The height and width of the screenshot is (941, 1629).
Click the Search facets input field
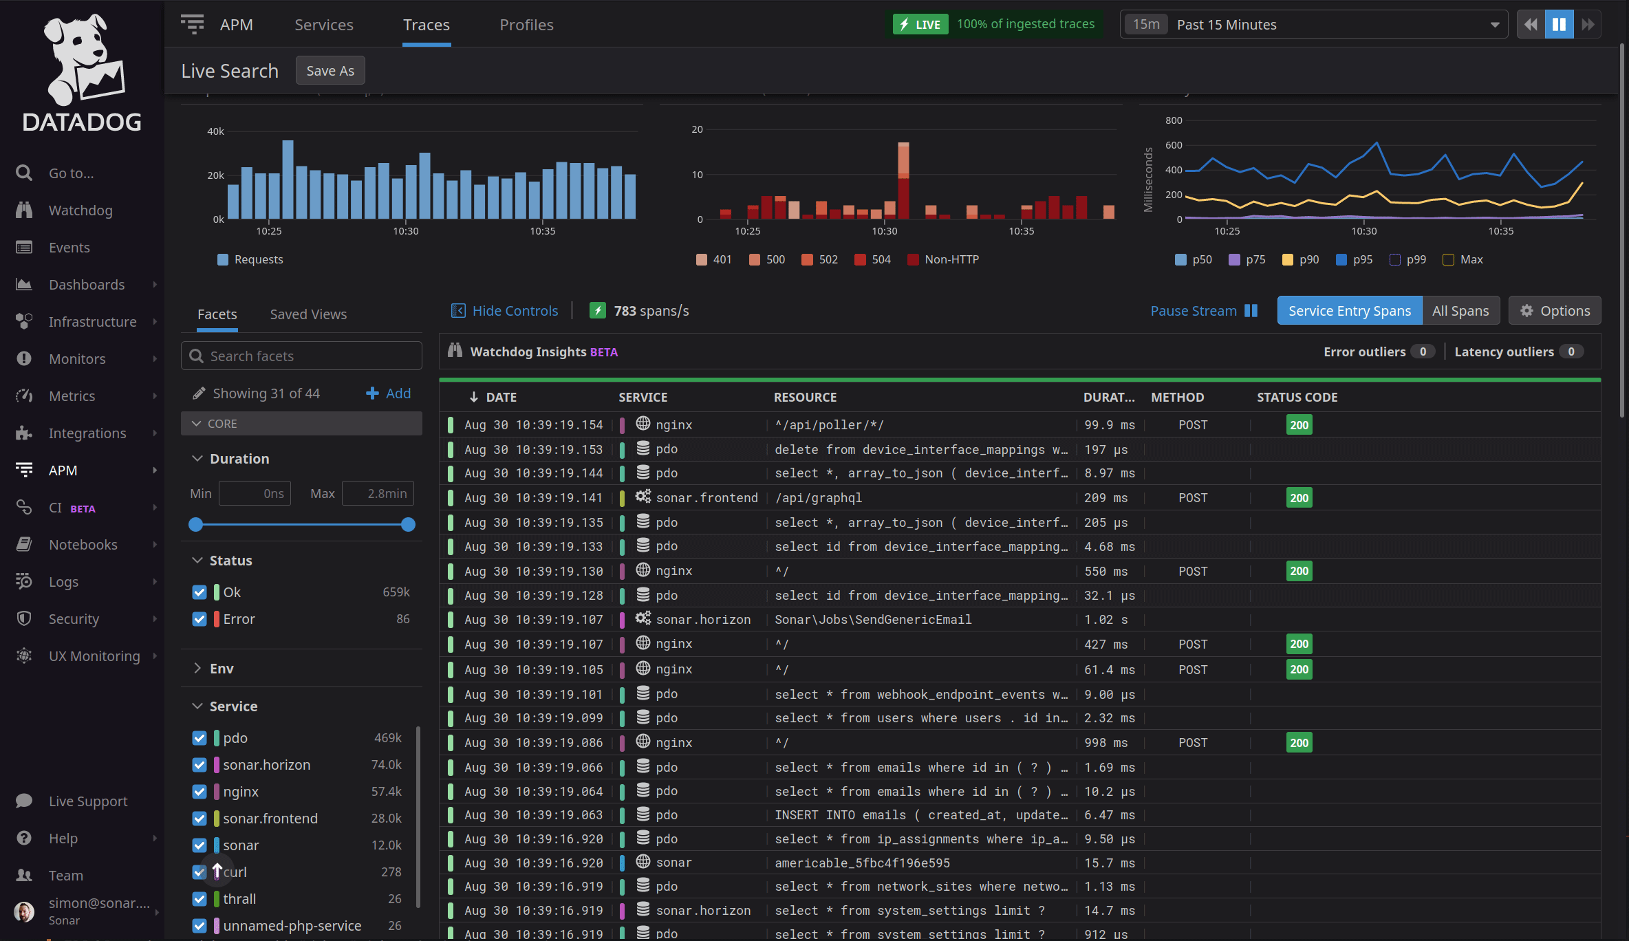click(301, 356)
